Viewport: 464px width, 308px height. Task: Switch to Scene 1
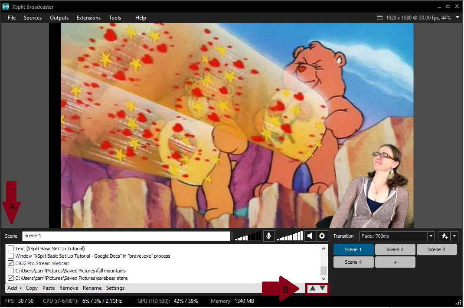(x=353, y=249)
